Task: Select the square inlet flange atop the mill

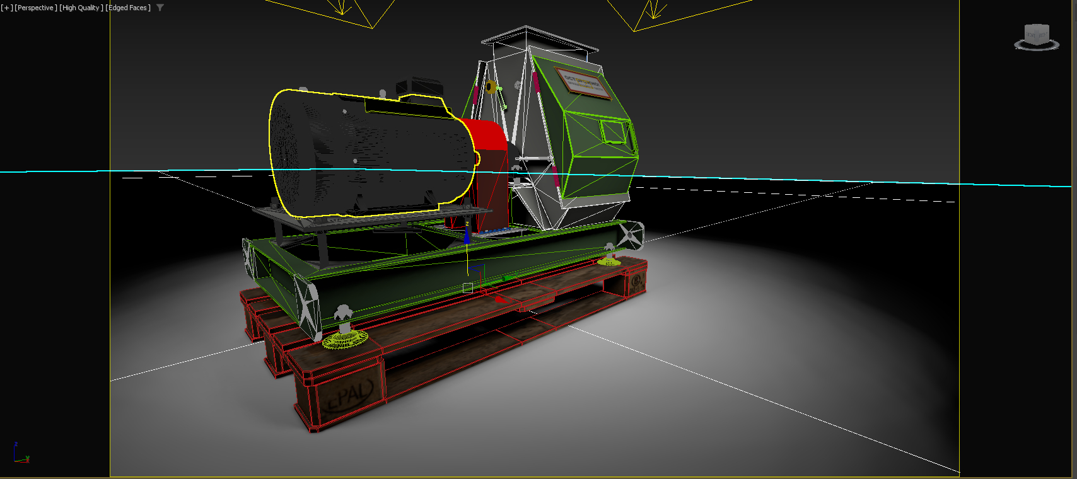Action: point(539,39)
